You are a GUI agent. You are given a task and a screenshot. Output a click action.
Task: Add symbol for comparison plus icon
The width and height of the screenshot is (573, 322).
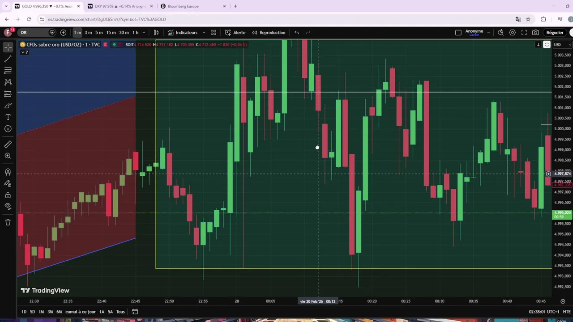pyautogui.click(x=63, y=32)
